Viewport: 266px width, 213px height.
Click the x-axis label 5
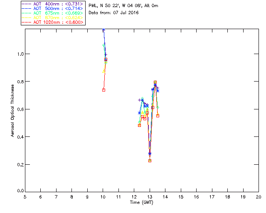pos(25,197)
